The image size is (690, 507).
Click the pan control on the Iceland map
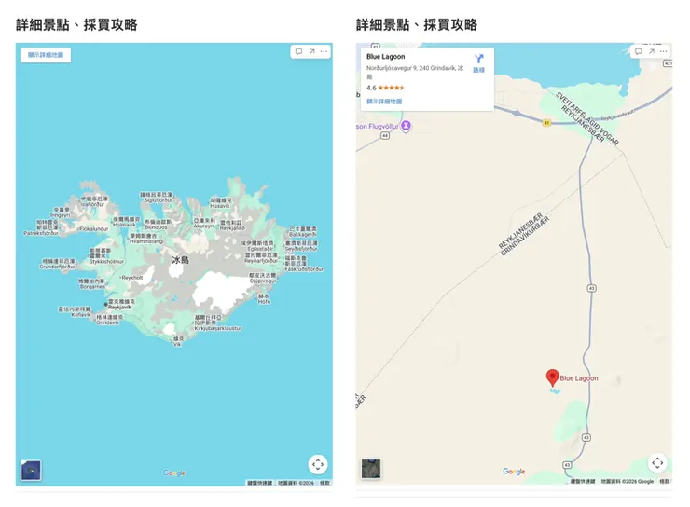coord(318,464)
